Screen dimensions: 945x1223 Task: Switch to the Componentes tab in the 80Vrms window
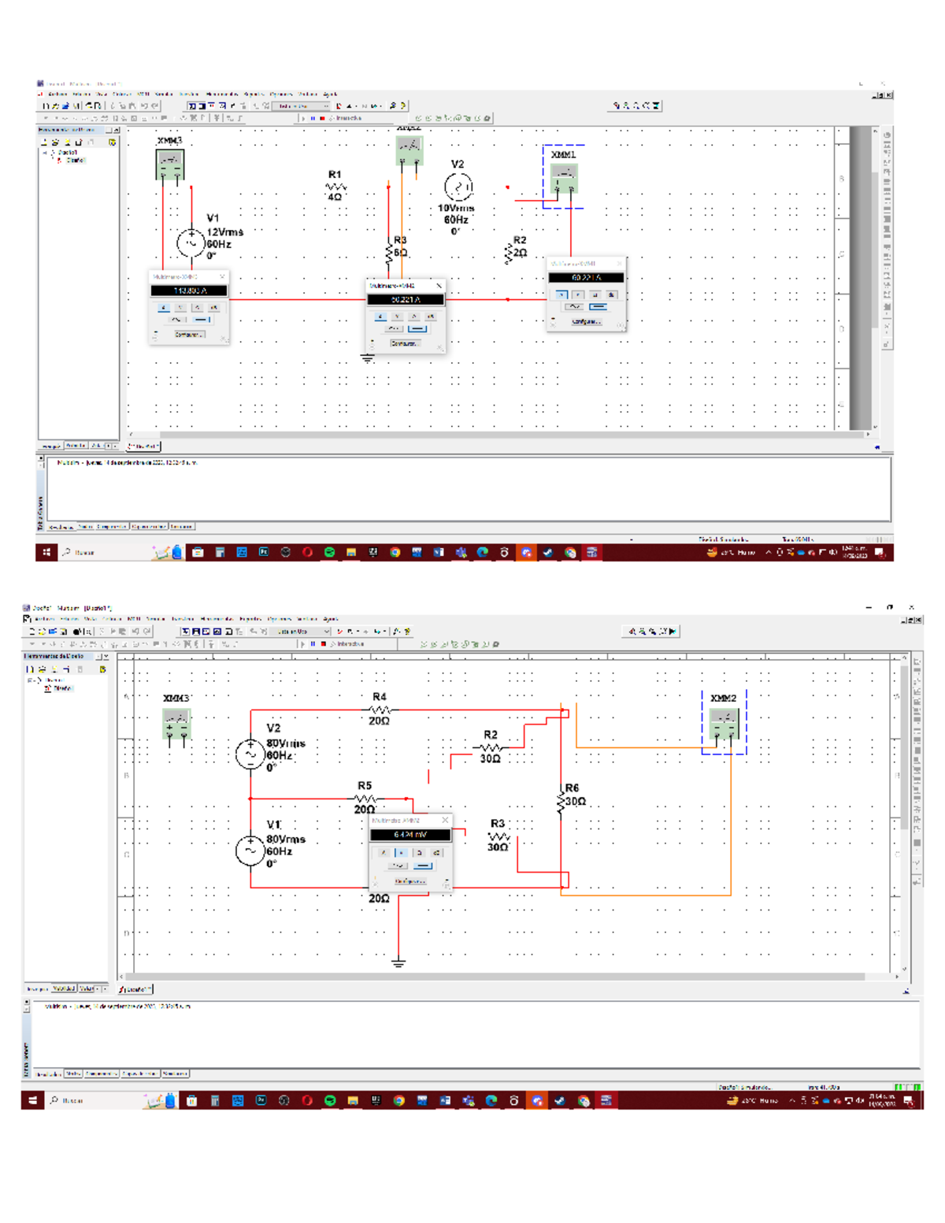tap(101, 1073)
